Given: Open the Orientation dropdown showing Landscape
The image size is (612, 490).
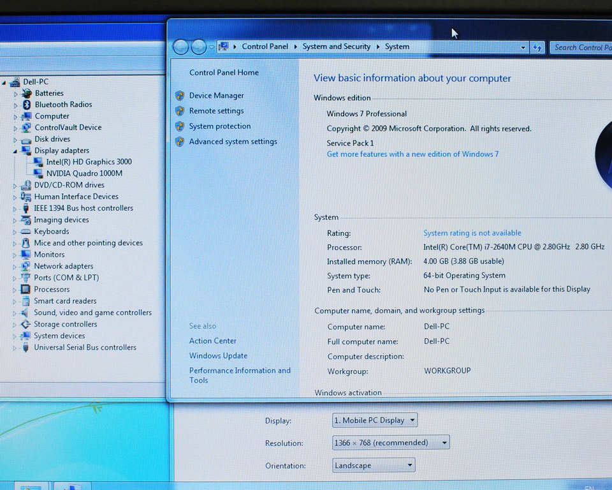Looking at the screenshot, I should click(x=374, y=465).
